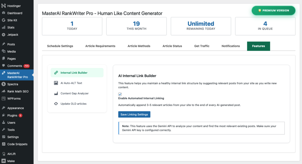Click "Automatically append 3-5 relevant articles" description
The image size is (302, 164).
179,105
